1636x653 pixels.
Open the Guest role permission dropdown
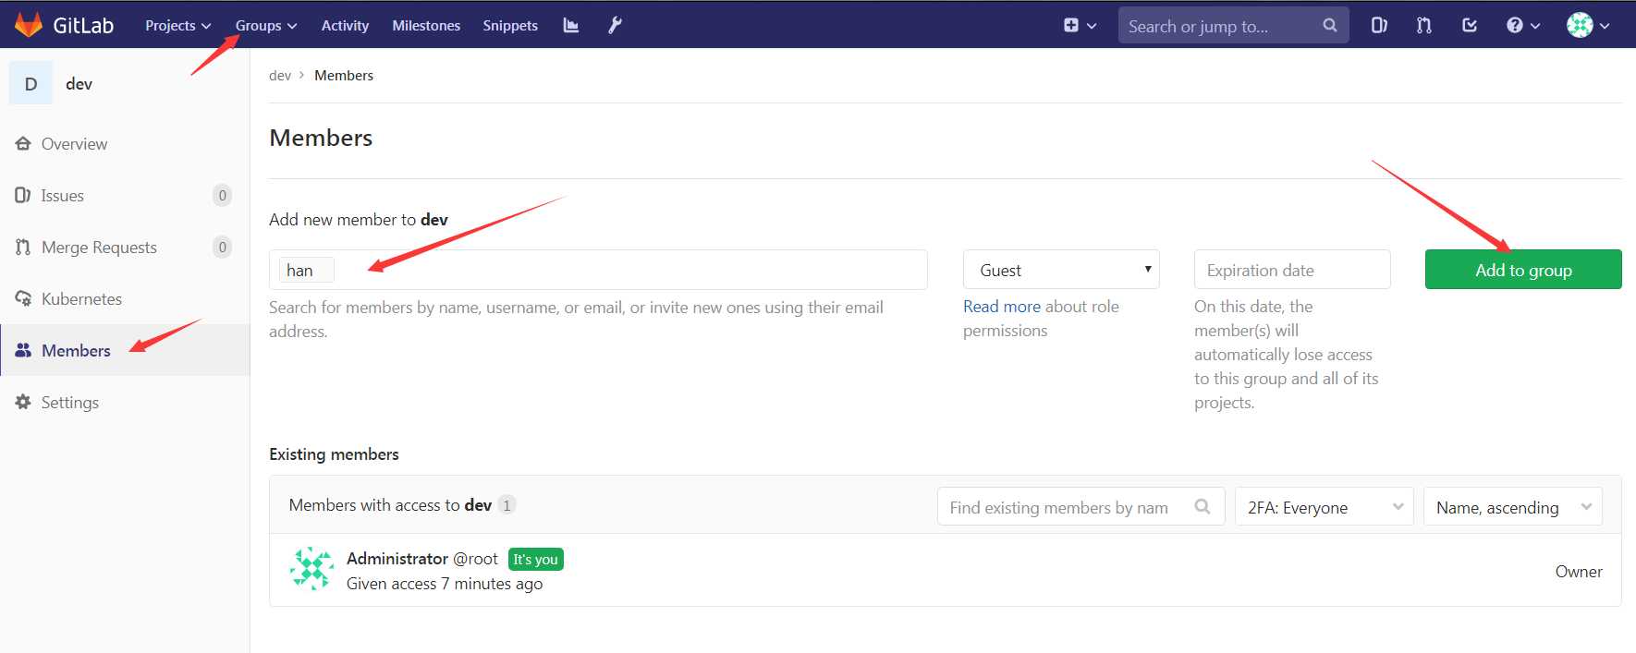[x=1061, y=270]
